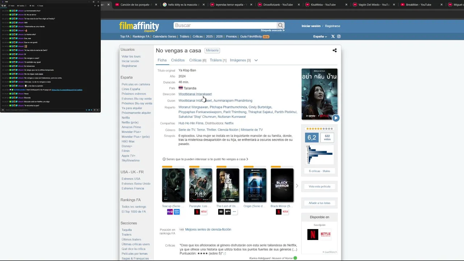Play the trailer from the poster play button
The image size is (464, 261).
tap(336, 118)
